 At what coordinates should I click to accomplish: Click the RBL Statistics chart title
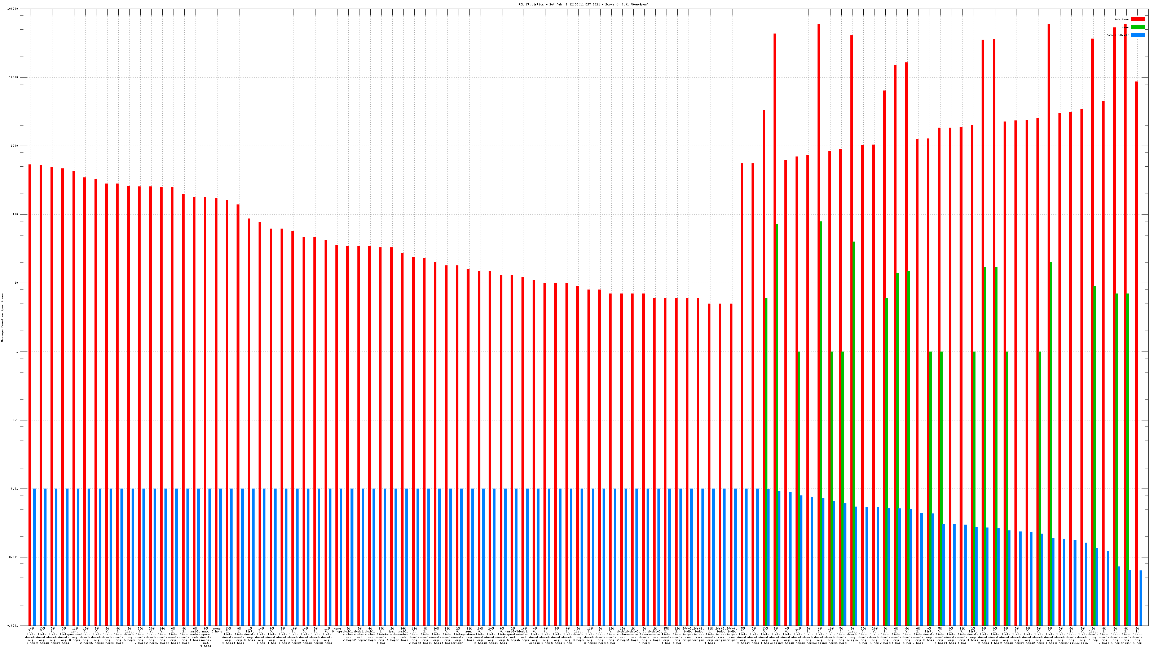coord(583,4)
